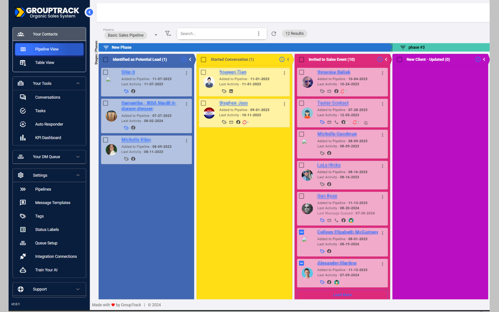Open three-dot menu on Dan Ryan card
The width and height of the screenshot is (499, 312).
pyautogui.click(x=382, y=197)
